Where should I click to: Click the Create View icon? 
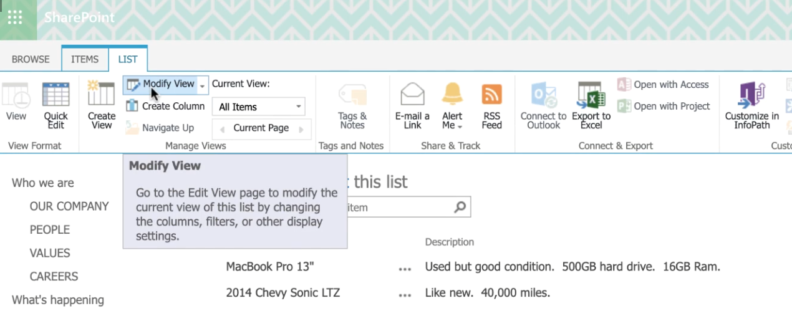pos(101,93)
